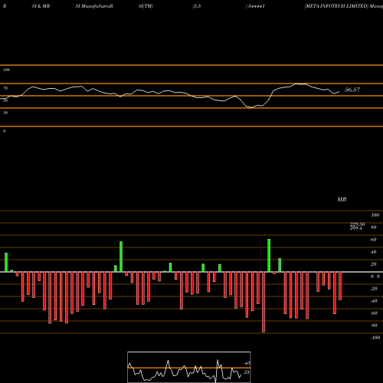This screenshot has width=383, height=383.
Task: Click the MR axis label -60
Action: pyautogui.click(x=374, y=313)
